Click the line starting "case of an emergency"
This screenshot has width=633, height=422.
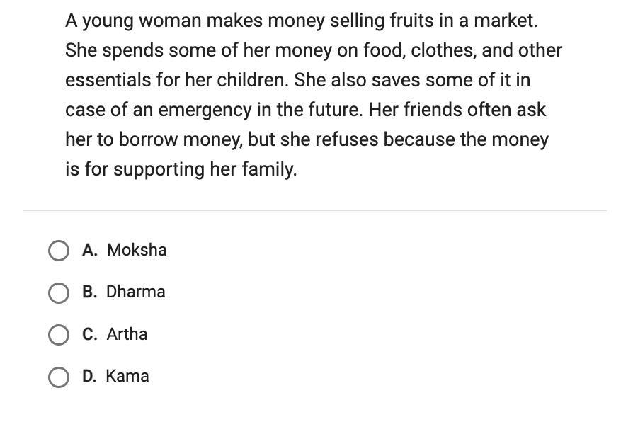coord(305,110)
